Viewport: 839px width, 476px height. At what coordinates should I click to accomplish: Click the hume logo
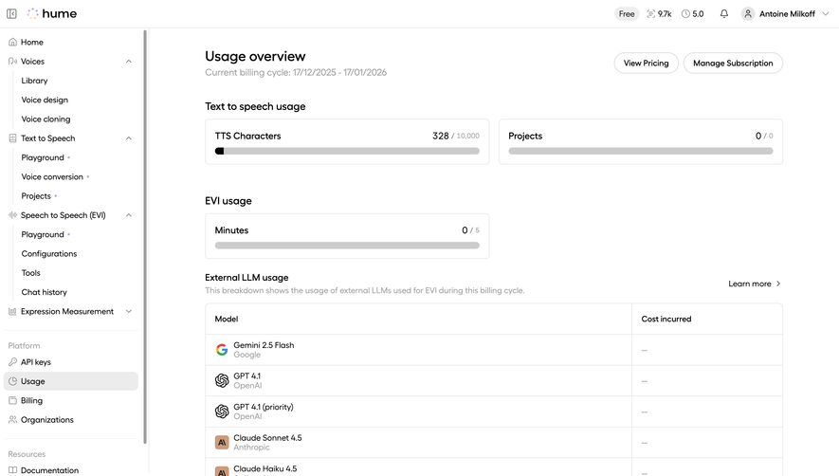[x=52, y=14]
